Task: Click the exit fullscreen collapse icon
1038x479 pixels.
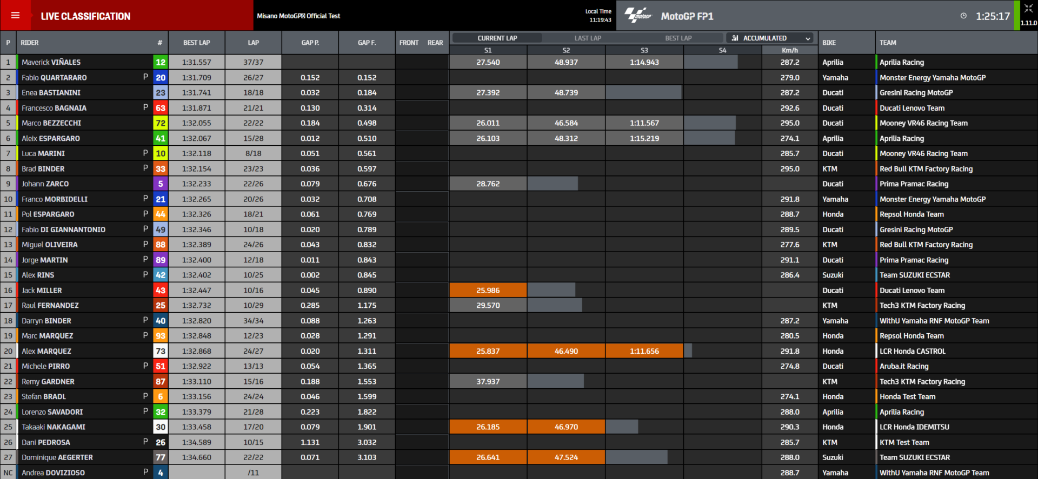Action: [x=1028, y=8]
